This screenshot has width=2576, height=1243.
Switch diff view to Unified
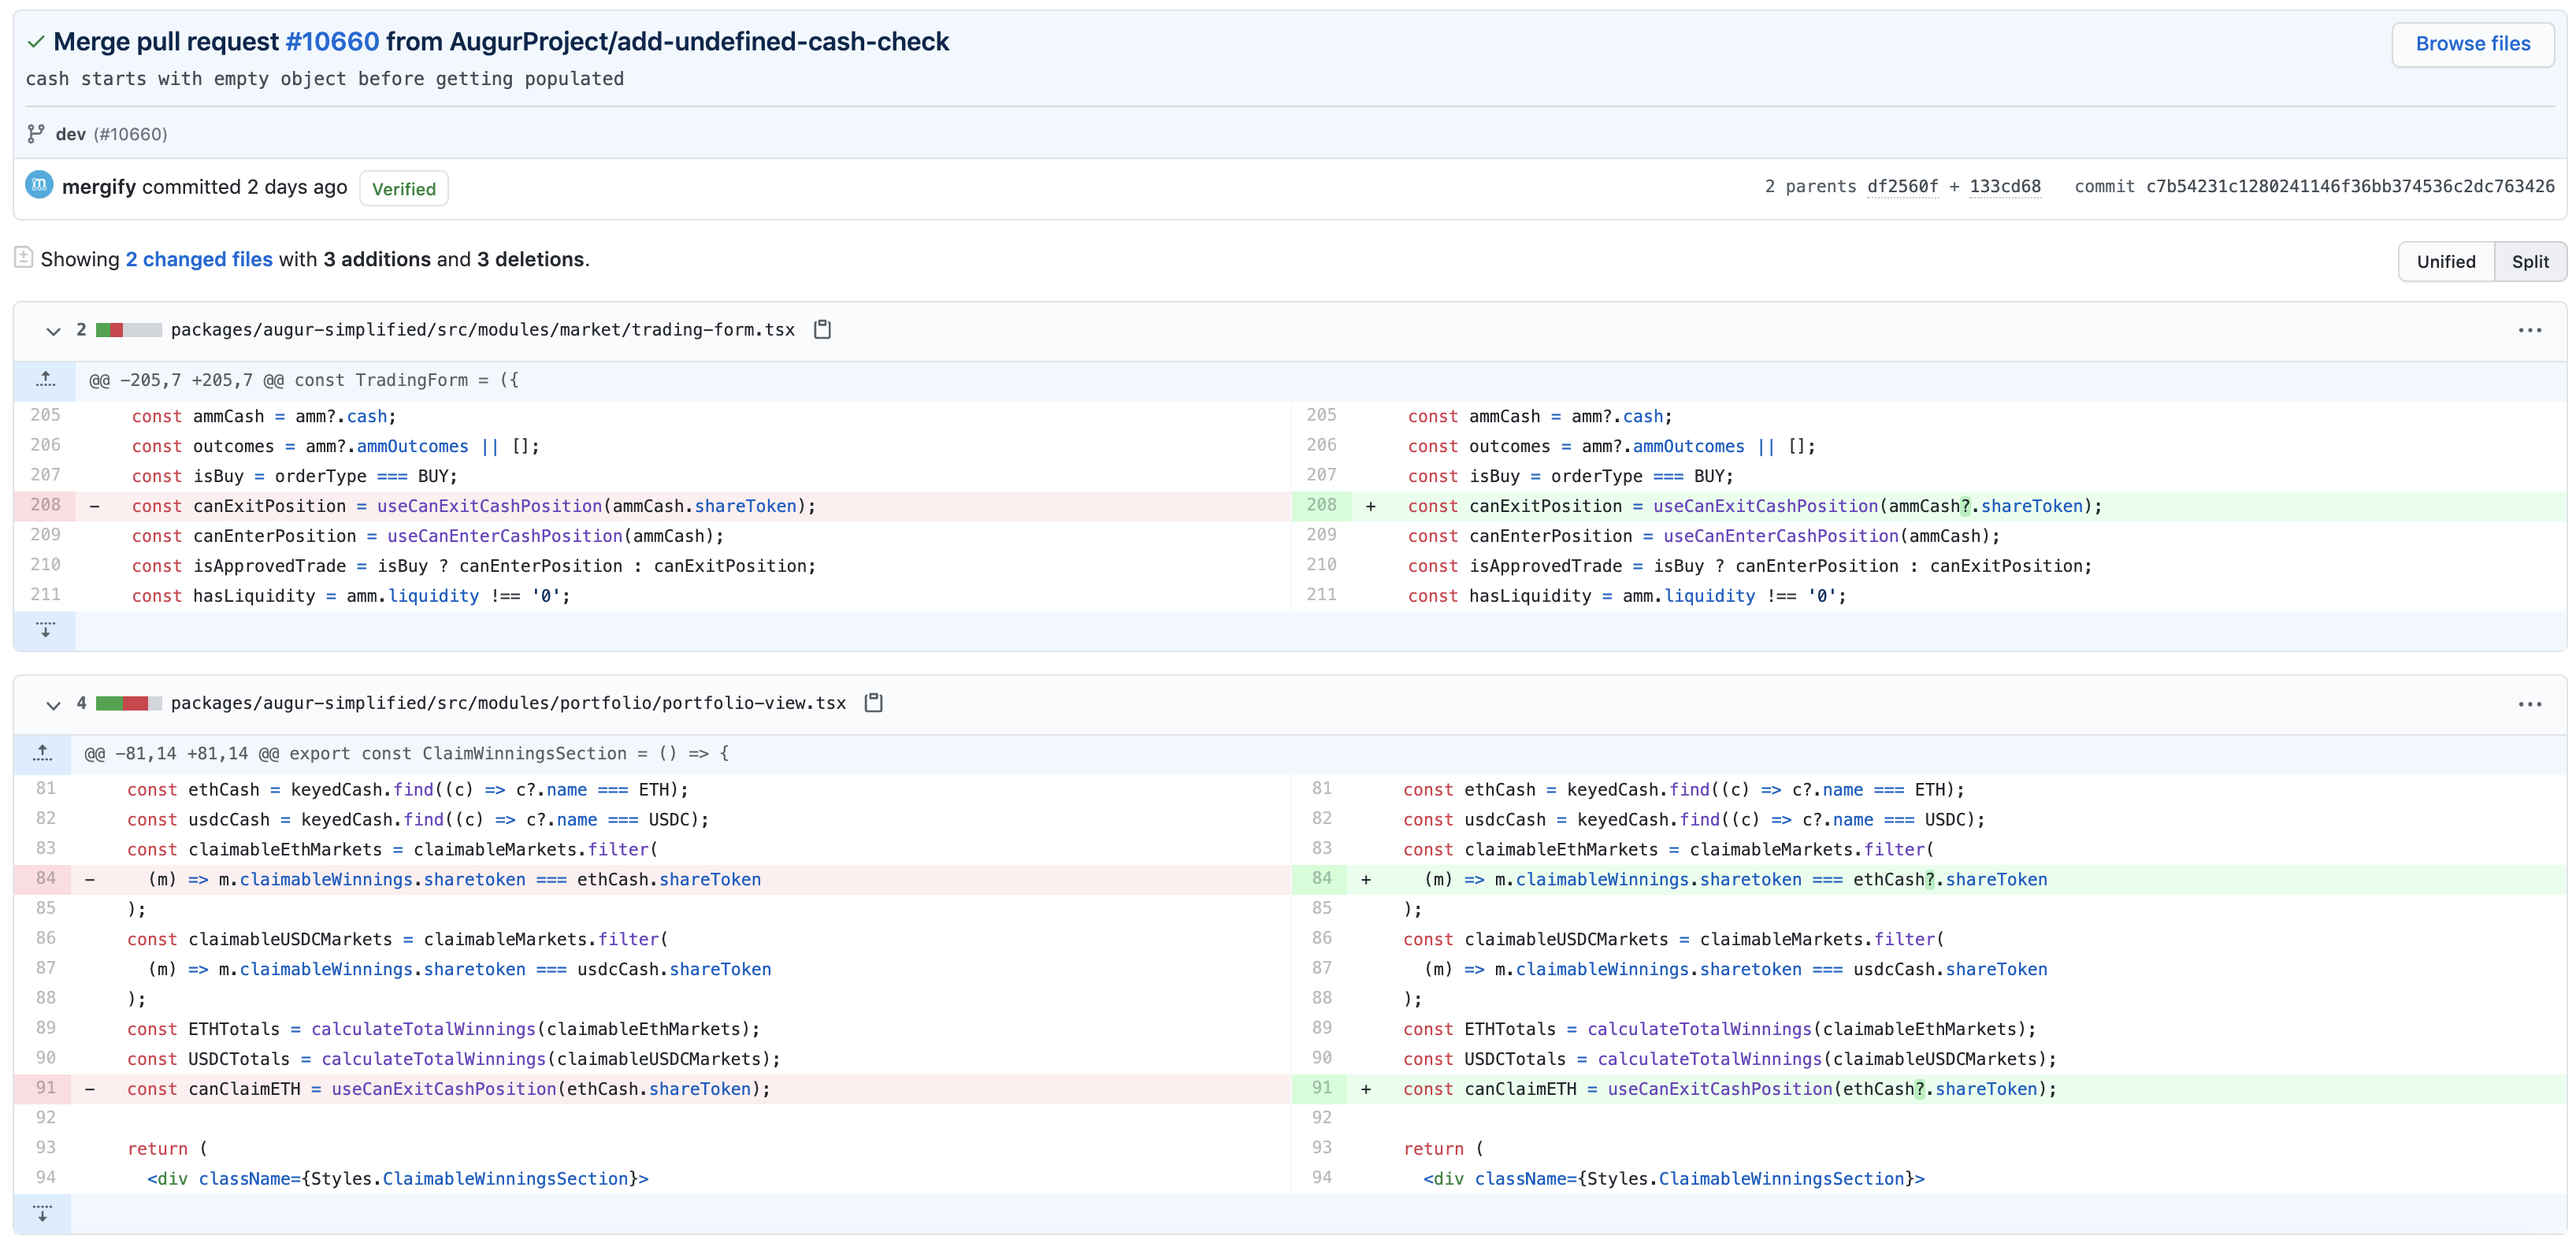(2445, 261)
